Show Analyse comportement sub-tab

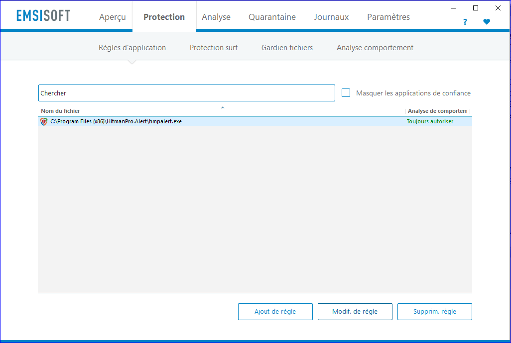click(x=375, y=48)
